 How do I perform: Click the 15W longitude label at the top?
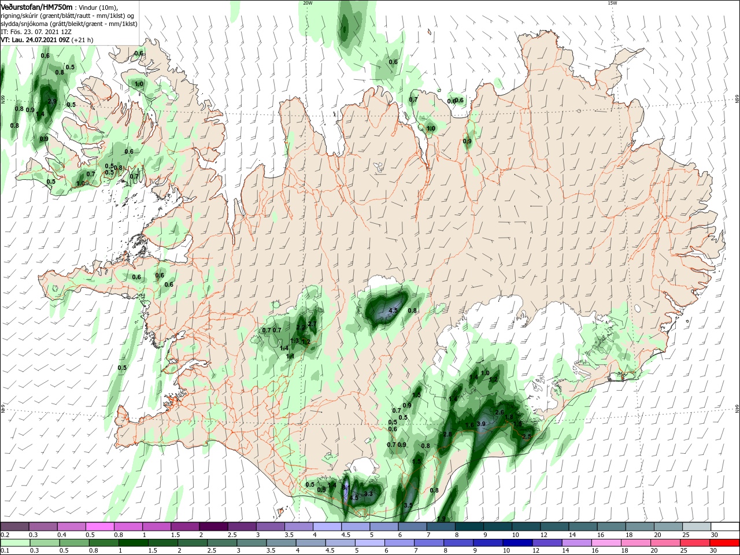point(612,3)
